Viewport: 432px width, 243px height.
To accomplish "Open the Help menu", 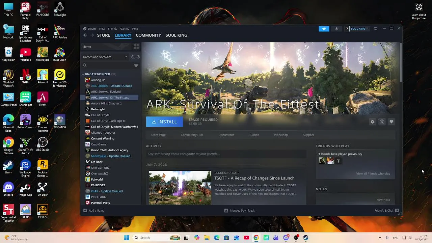I will pos(135,29).
